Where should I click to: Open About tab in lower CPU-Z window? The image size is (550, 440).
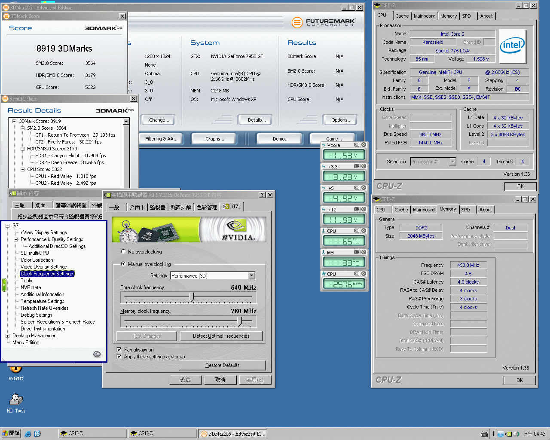486,210
